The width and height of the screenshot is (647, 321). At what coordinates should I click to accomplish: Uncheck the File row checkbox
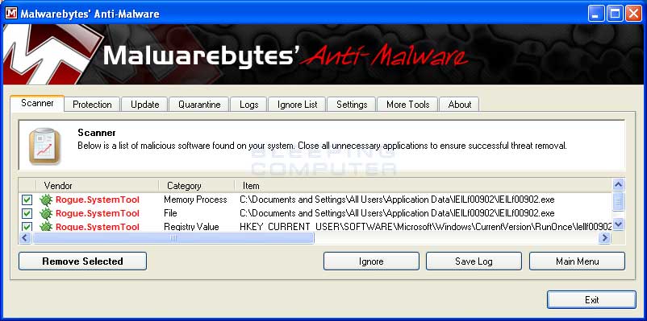pos(27,213)
